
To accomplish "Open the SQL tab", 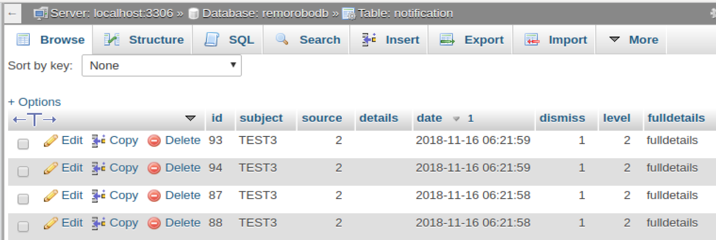I will 229,40.
